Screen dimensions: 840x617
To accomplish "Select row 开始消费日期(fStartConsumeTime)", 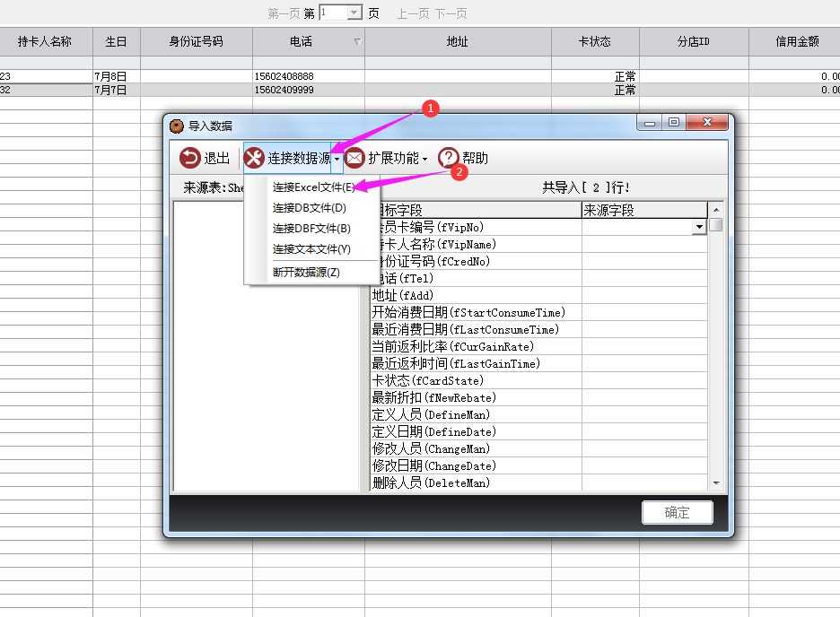I will [538, 312].
